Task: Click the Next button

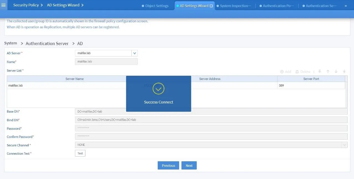Action: coord(189,165)
